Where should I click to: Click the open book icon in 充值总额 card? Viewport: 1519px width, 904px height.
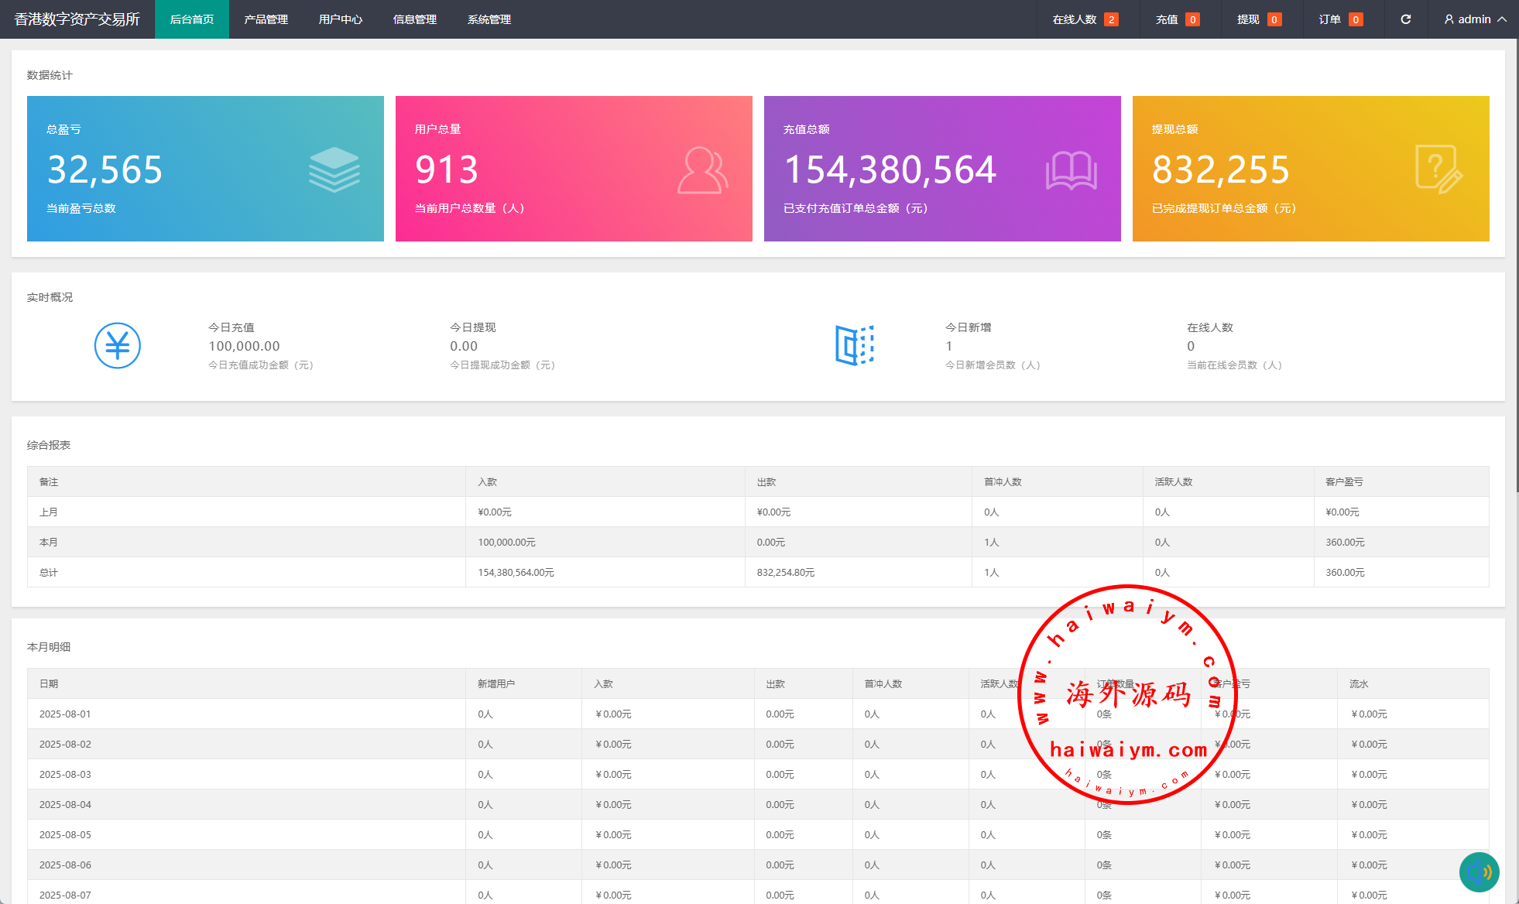[x=1071, y=170]
